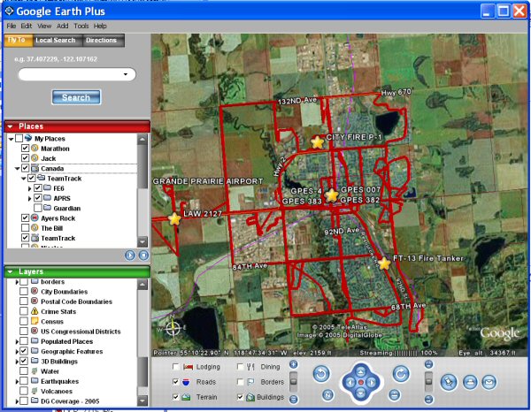Enable the Borders checkbox in bottom panel
Viewport: 531px width, 412px height.
[240, 382]
